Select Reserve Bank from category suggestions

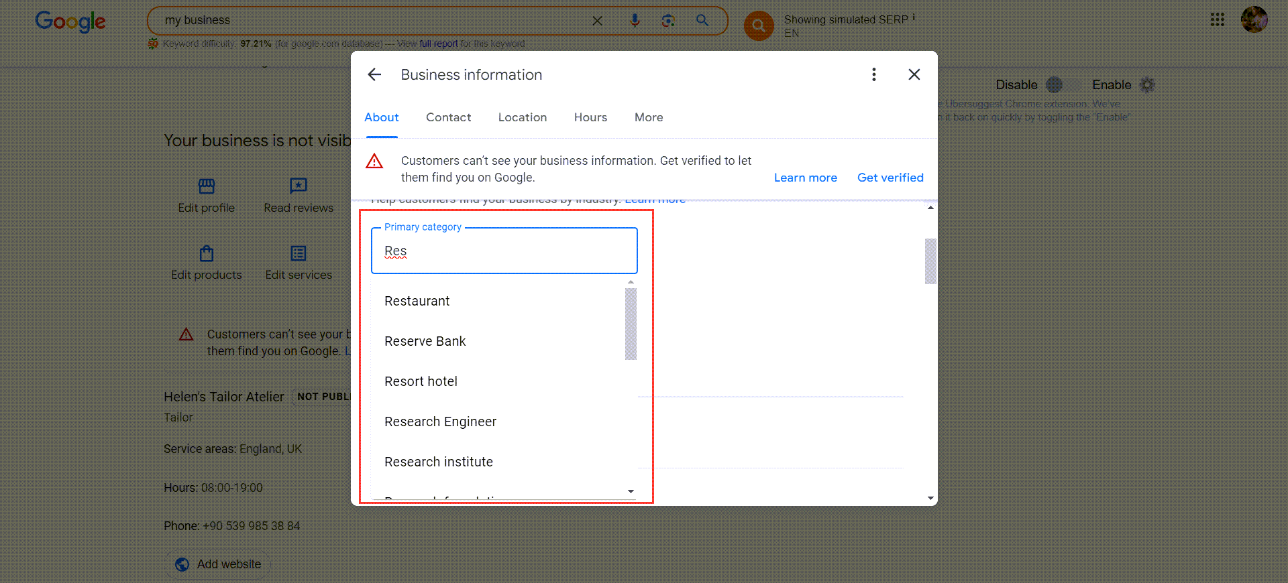tap(498, 341)
